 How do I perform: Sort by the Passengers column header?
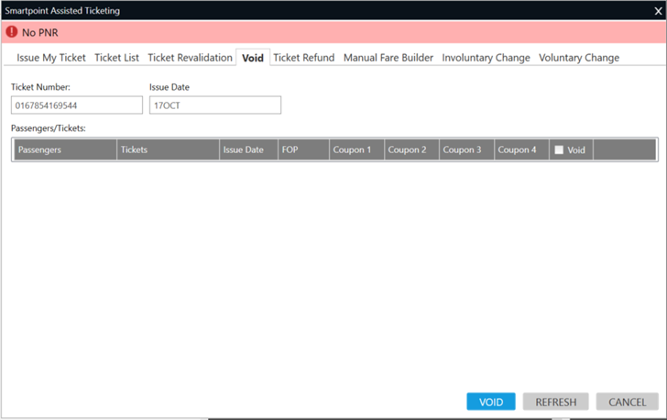65,149
